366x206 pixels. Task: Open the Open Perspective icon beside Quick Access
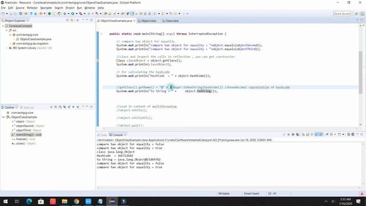click(356, 14)
